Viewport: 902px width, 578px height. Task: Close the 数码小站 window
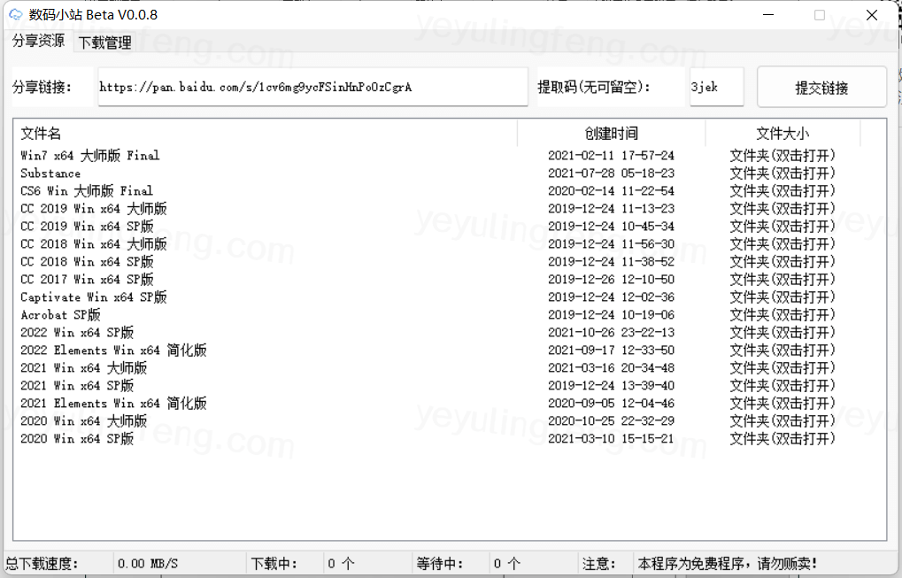click(872, 15)
